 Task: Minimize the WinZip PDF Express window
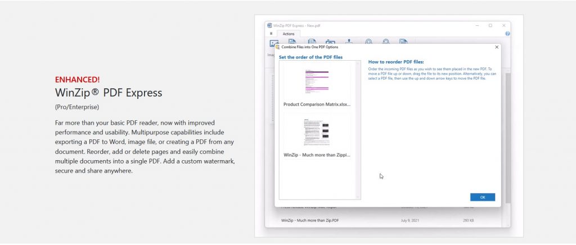tap(477, 26)
